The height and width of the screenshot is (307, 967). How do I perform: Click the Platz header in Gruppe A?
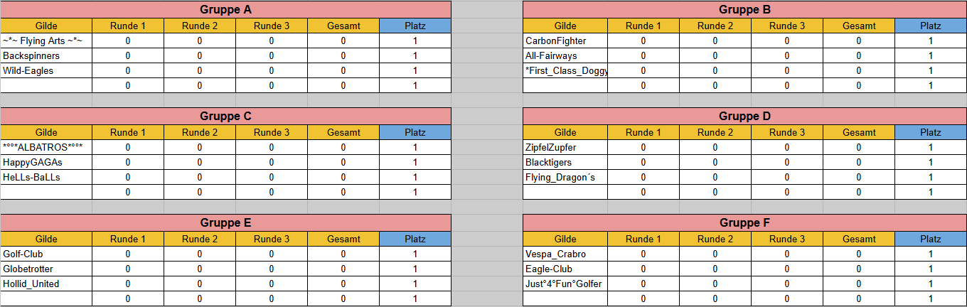point(415,26)
